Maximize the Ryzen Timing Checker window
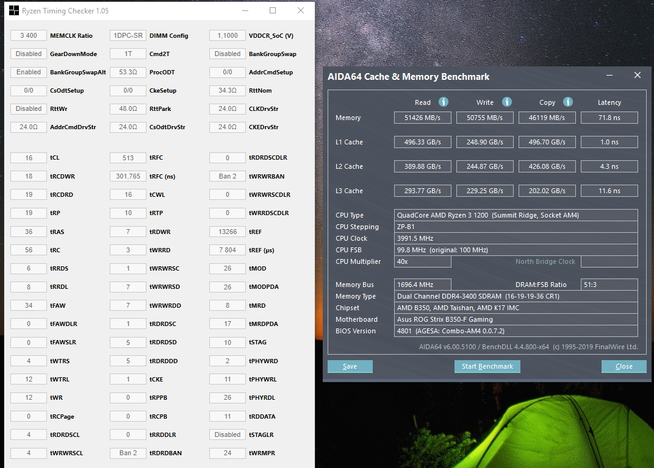 [x=273, y=10]
